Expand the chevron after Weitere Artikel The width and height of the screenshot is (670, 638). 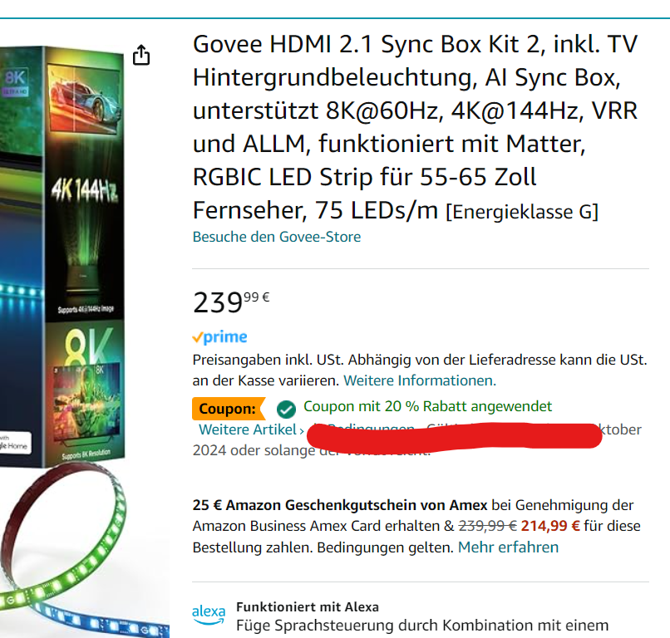302,430
